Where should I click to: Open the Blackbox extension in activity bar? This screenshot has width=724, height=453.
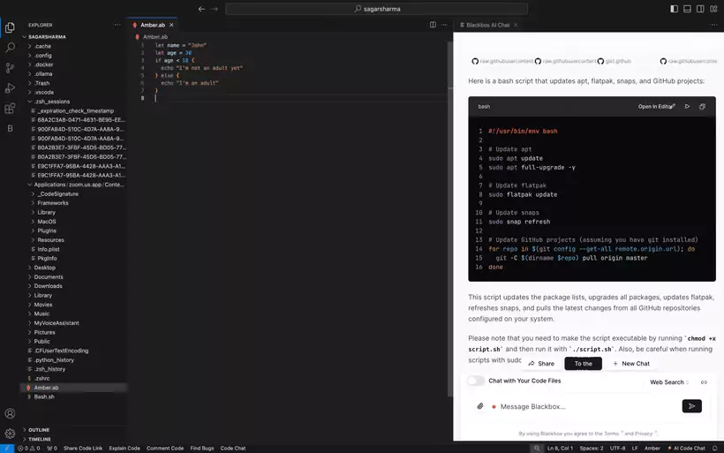point(10,128)
